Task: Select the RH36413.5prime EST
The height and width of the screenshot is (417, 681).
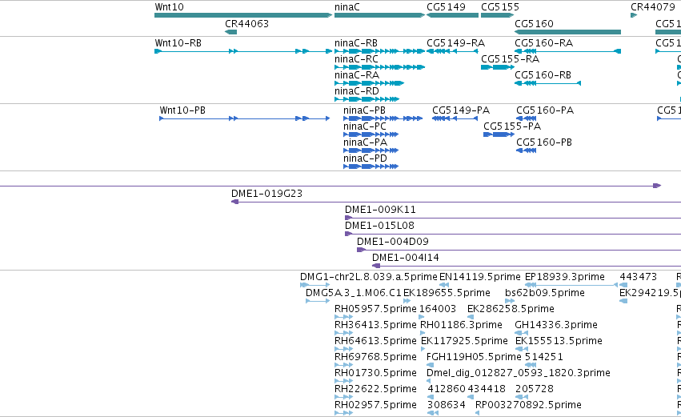Action: pos(343,333)
